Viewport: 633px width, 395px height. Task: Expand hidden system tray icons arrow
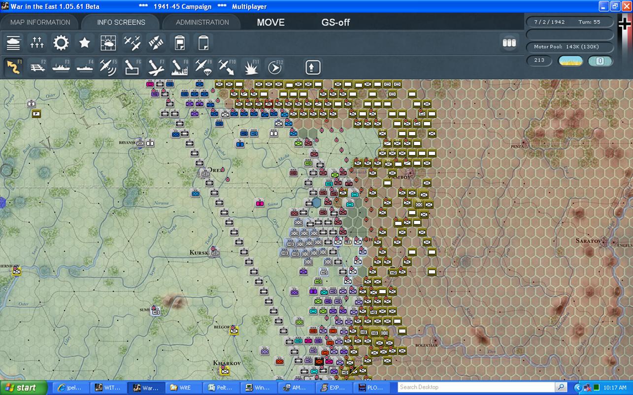578,388
